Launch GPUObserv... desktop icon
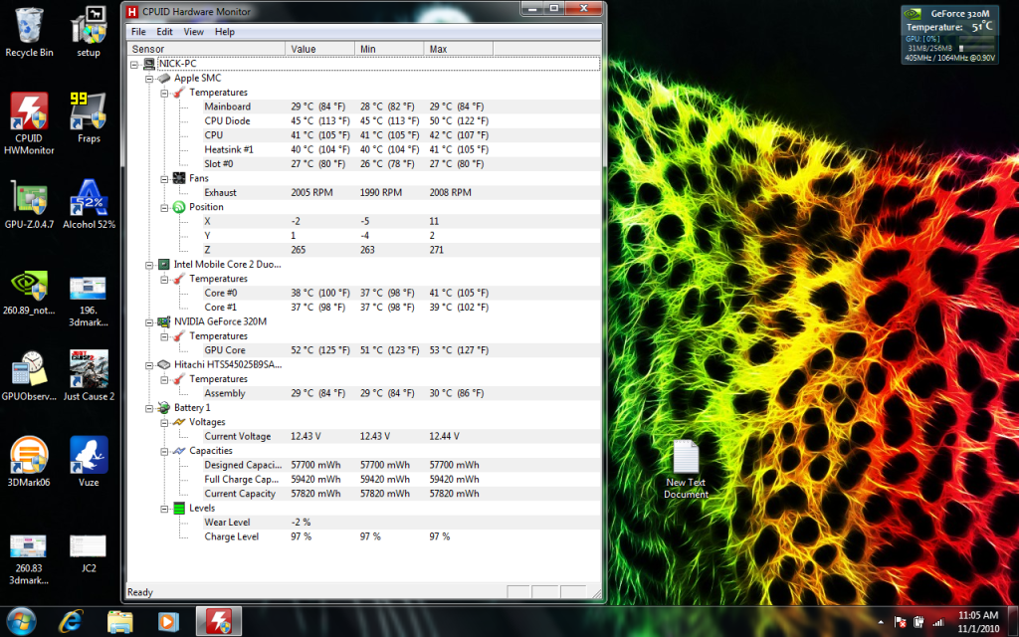This screenshot has width=1019, height=637. tap(29, 375)
